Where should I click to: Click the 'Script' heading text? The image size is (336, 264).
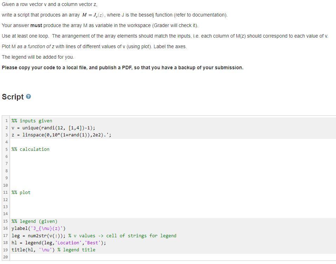pyautogui.click(x=13, y=97)
